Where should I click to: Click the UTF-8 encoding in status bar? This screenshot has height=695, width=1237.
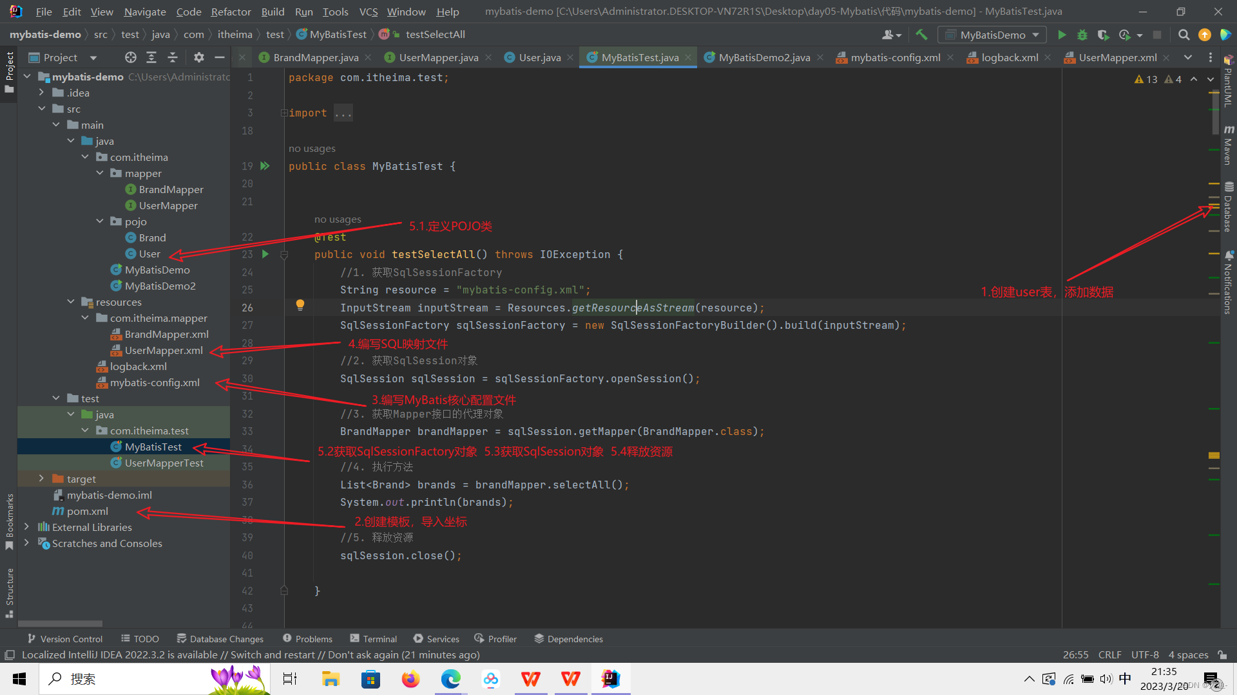tap(1144, 654)
